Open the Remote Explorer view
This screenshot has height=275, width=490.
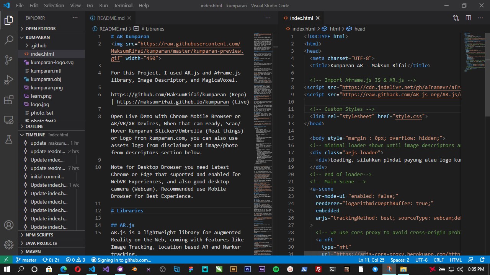[x=9, y=120]
